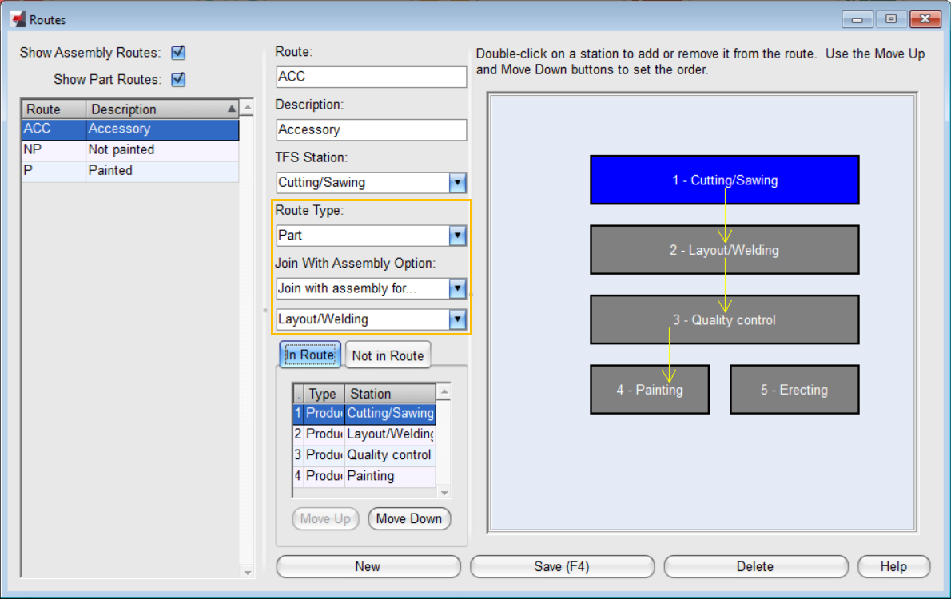Delete the current ACC route

point(755,566)
